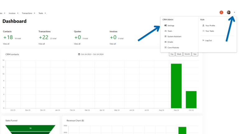Click the user avatar photo

[x=229, y=12]
